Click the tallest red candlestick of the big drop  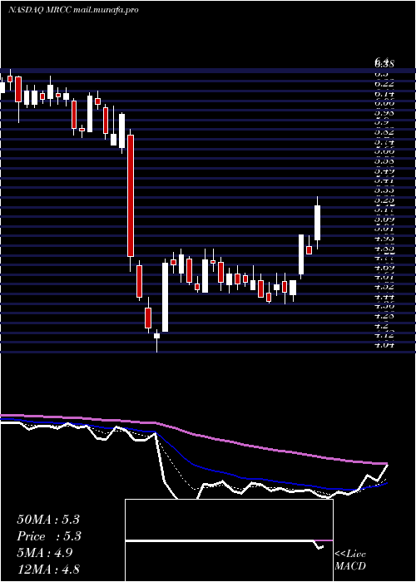click(131, 195)
